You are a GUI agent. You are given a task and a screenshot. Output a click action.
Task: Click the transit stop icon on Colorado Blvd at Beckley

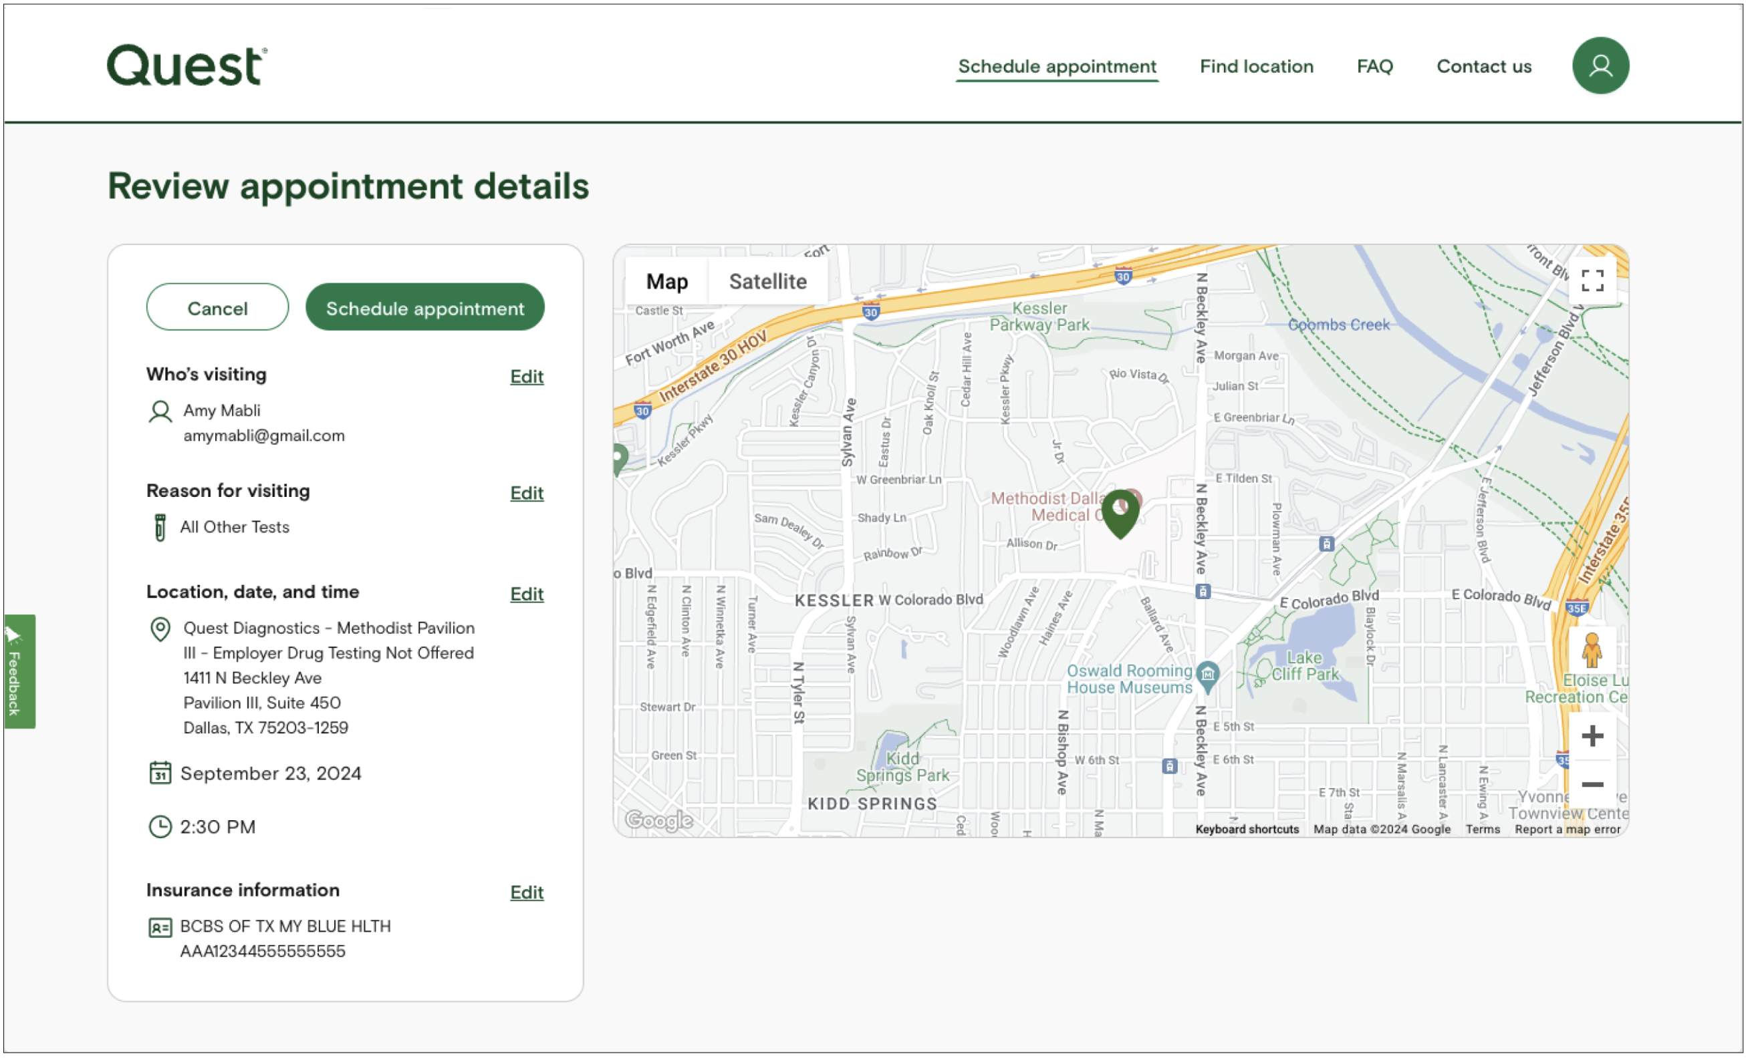click(x=1203, y=590)
